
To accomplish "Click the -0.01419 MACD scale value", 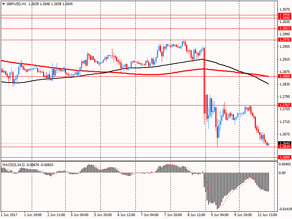I will (285, 209).
